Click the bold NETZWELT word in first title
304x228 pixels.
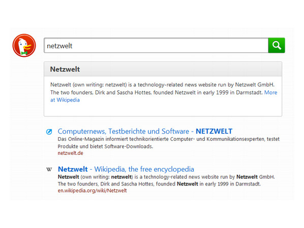[x=214, y=131]
